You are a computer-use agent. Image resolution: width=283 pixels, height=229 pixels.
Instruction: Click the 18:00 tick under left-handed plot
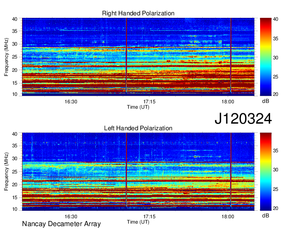[x=228, y=217]
